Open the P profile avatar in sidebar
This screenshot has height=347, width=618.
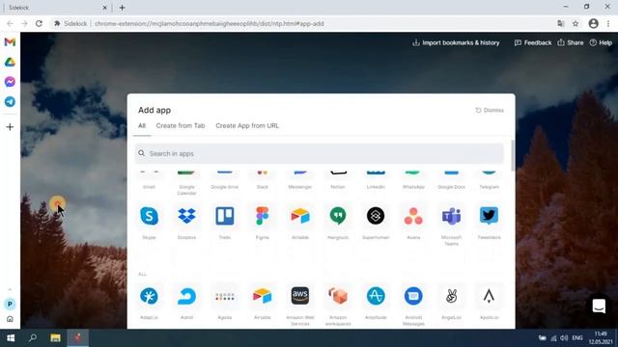[10, 305]
